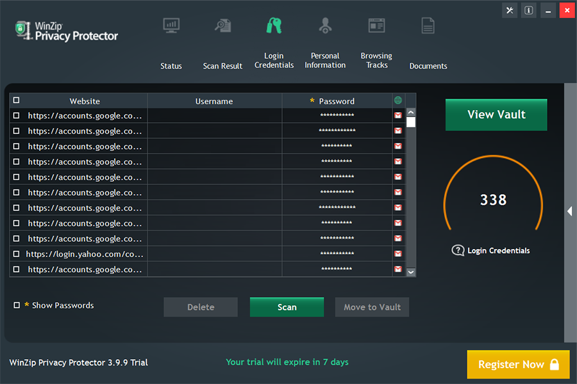Open the Status monitor icon

171,26
